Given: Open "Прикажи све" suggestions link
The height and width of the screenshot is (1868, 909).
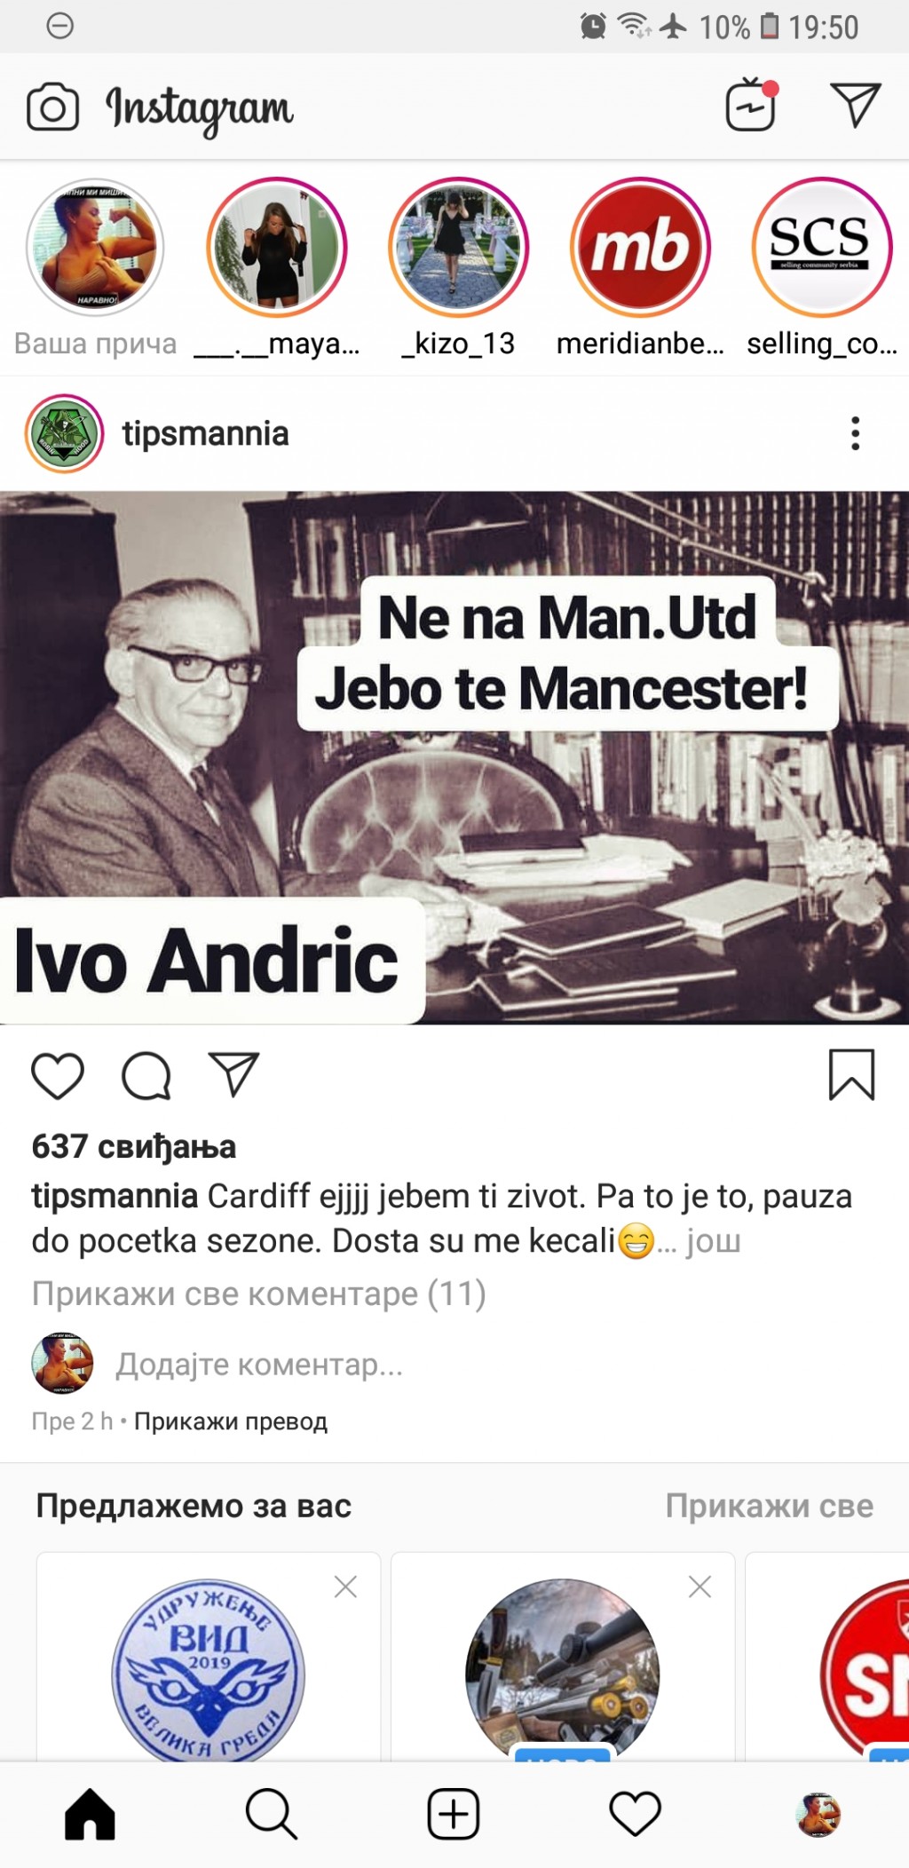Looking at the screenshot, I should point(770,1506).
